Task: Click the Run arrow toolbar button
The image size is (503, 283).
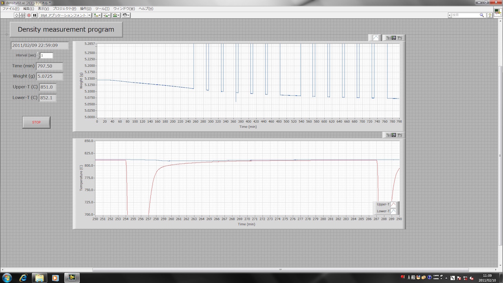Action: 17,15
